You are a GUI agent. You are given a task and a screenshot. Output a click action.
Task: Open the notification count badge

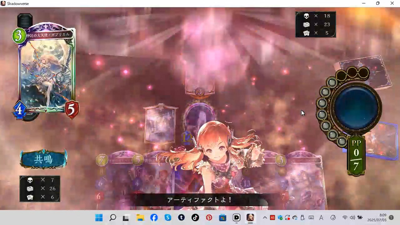click(391, 217)
